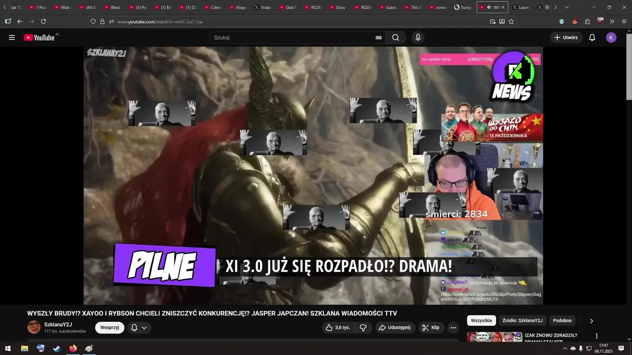The image size is (632, 355).
Task: Open Steam from the taskbar
Action: tap(57, 349)
